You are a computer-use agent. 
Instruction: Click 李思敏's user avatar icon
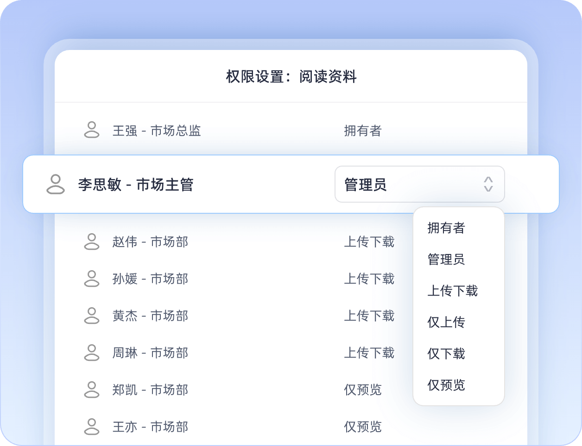click(x=56, y=184)
